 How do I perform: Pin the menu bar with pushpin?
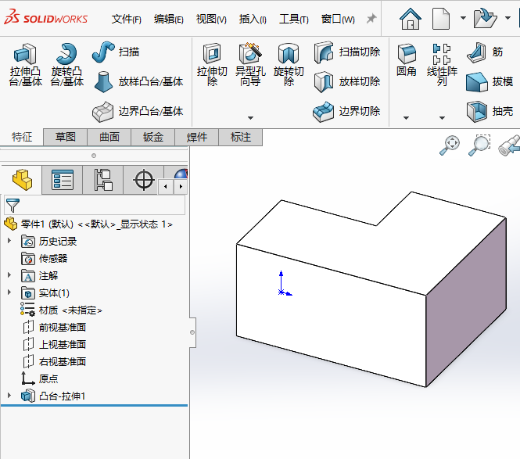click(371, 19)
